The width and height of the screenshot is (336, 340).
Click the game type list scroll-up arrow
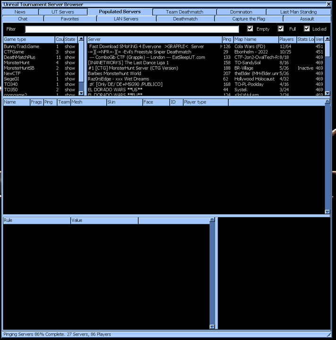[81, 39]
